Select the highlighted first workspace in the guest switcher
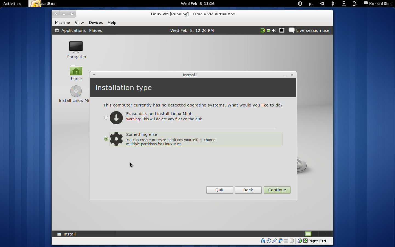Image resolution: width=395 pixels, height=247 pixels. pyautogui.click(x=308, y=234)
